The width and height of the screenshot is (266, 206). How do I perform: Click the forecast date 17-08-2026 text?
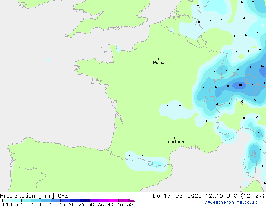pyautogui.click(x=183, y=196)
